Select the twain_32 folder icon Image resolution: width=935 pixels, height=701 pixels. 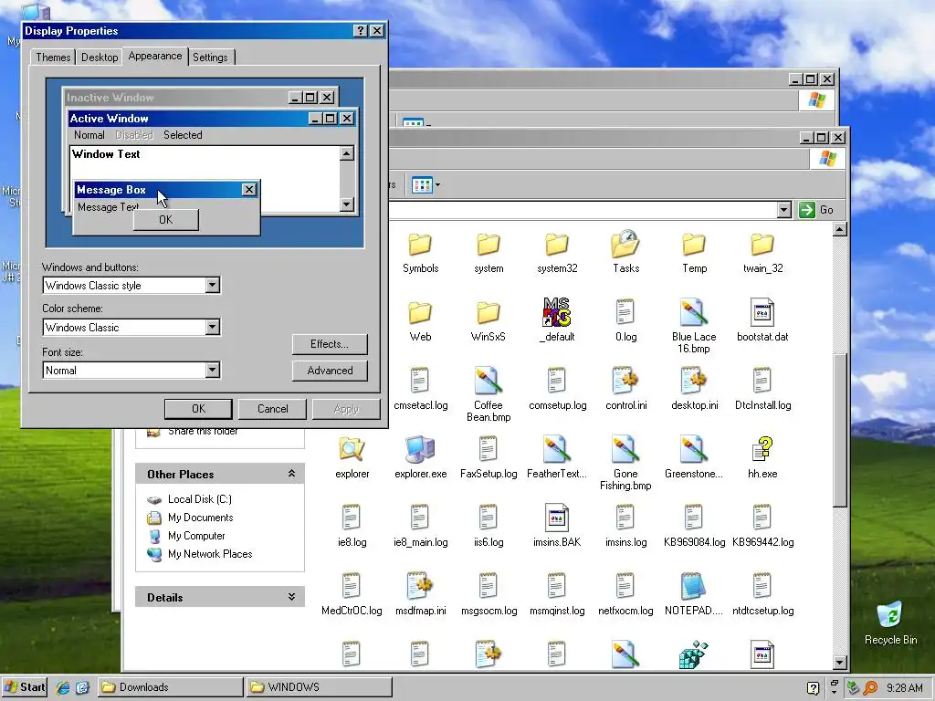click(x=762, y=245)
